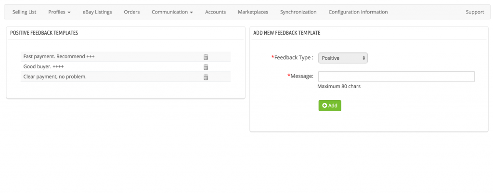
Task: Delete the 'Clear payment, no problem.' template
Action: click(x=206, y=77)
